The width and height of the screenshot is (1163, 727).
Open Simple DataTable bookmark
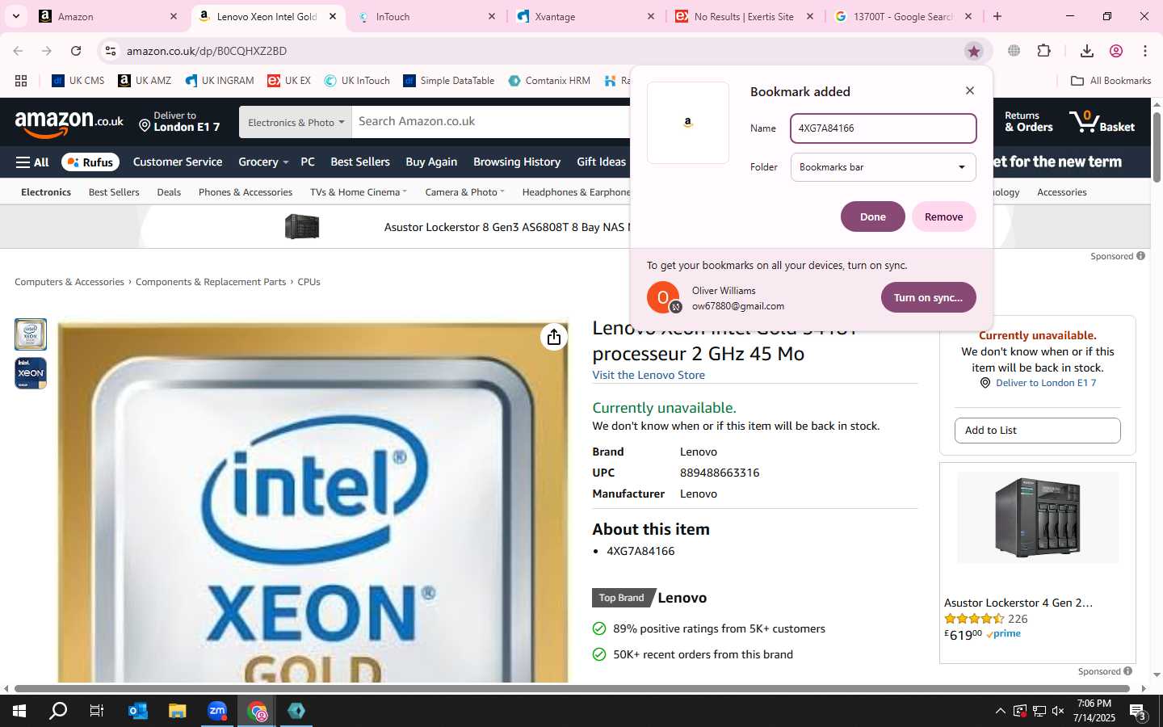448,81
